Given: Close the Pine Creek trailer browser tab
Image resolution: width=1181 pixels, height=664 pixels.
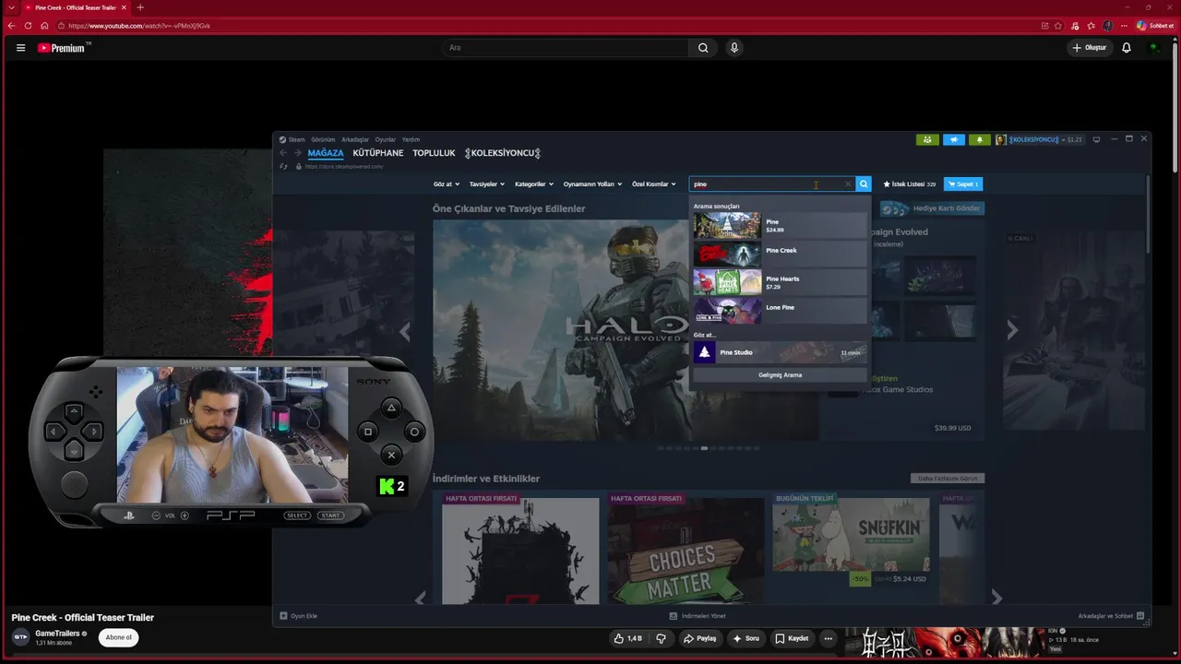Looking at the screenshot, I should point(125,7).
